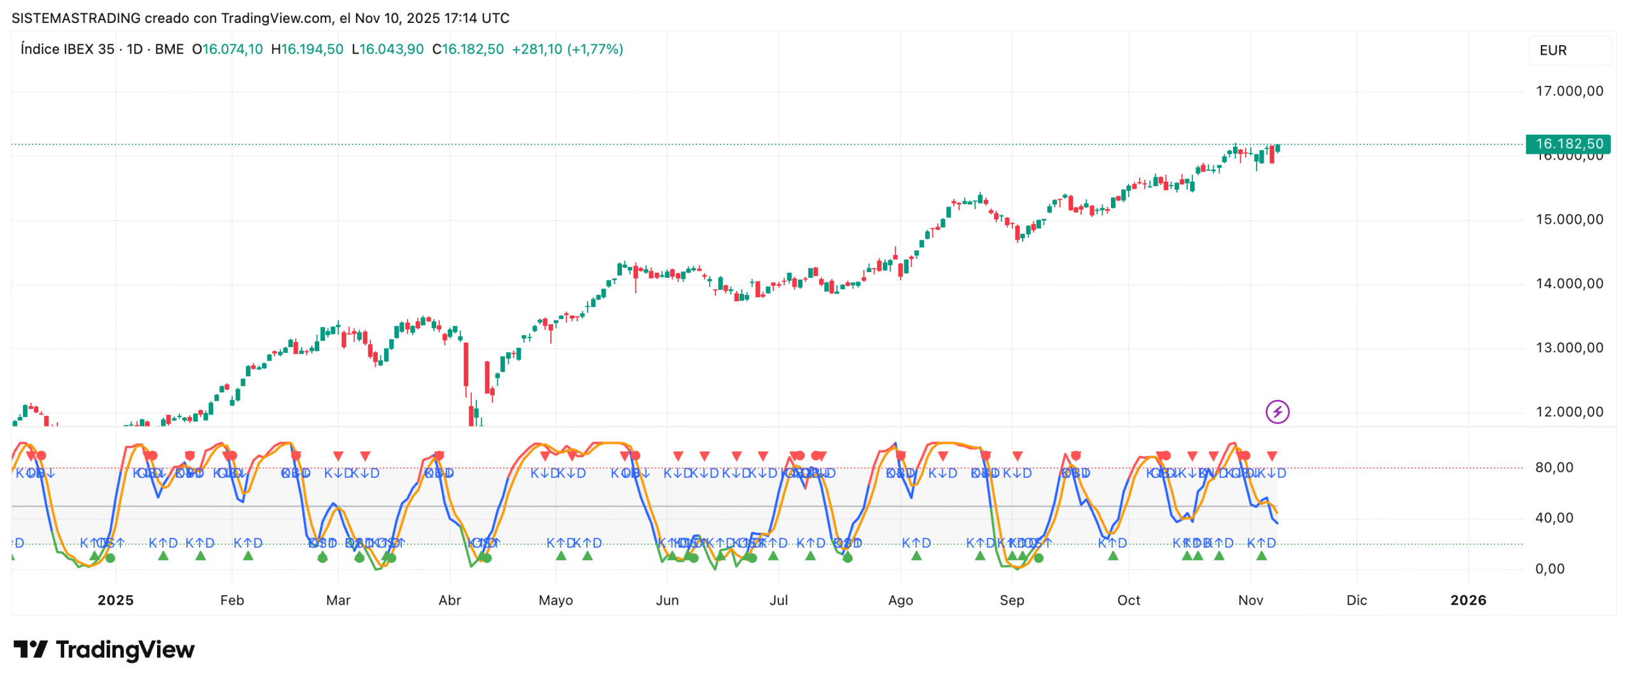Click the Índice IBEX 35 symbol name

[67, 49]
